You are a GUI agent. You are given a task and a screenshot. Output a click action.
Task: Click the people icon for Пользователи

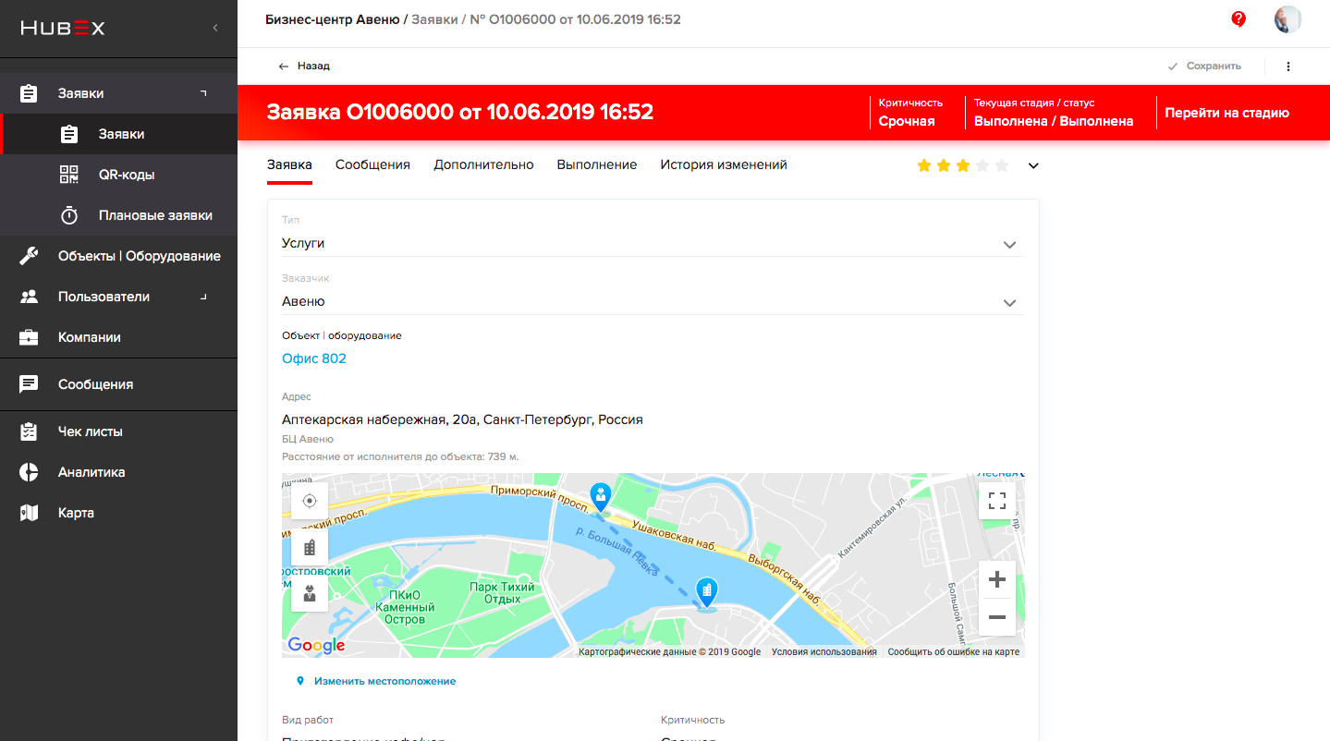[29, 297]
